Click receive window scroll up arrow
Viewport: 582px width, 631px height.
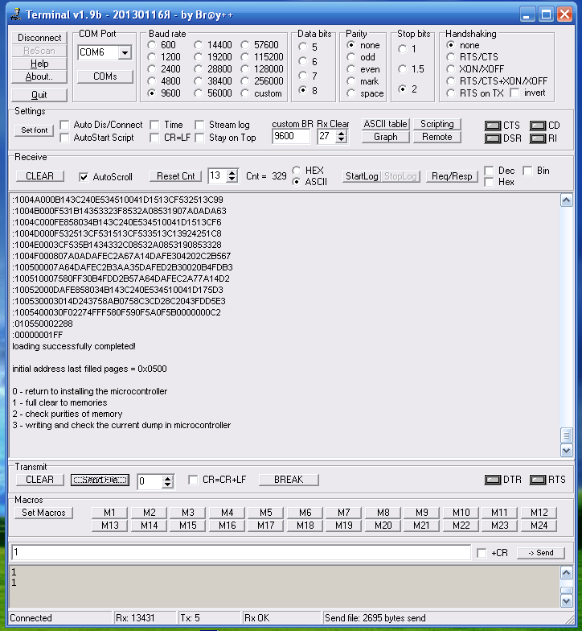point(566,200)
